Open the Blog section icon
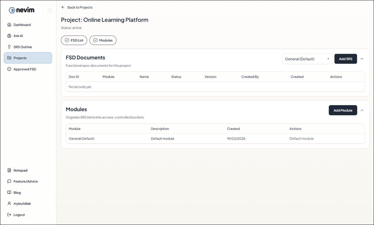Image resolution: width=374 pixels, height=225 pixels. (9, 192)
